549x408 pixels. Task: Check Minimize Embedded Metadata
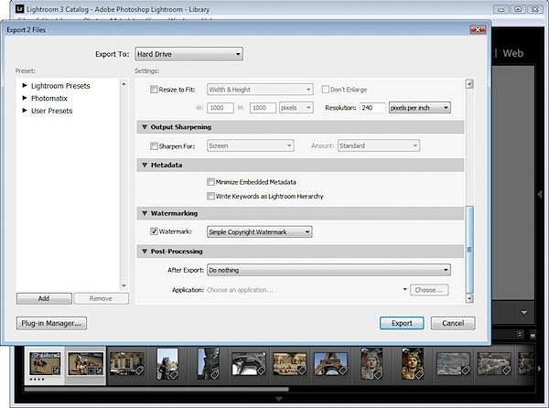click(210, 182)
